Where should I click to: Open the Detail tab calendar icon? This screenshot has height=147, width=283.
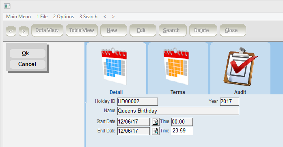(114, 66)
